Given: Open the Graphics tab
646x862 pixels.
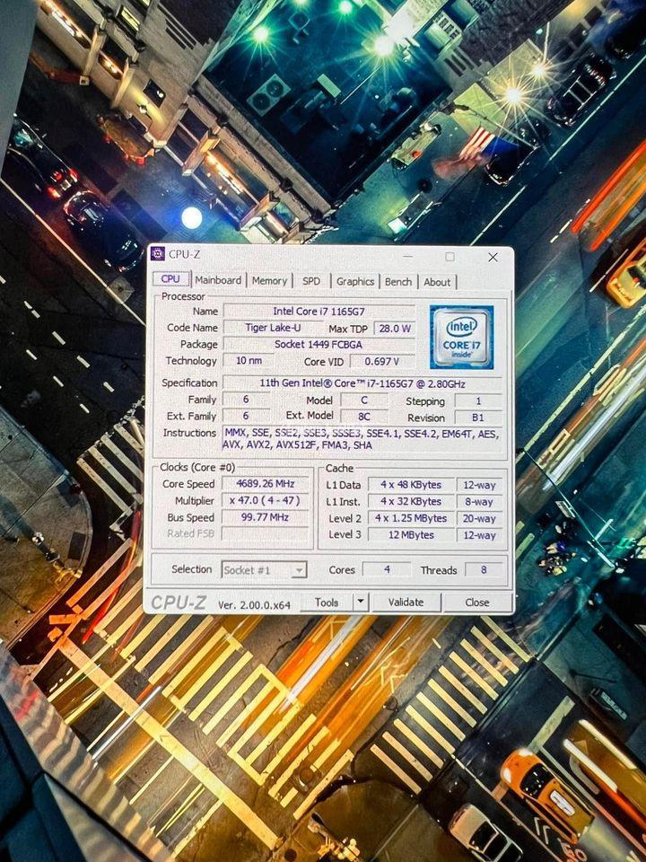Looking at the screenshot, I should point(355,281).
